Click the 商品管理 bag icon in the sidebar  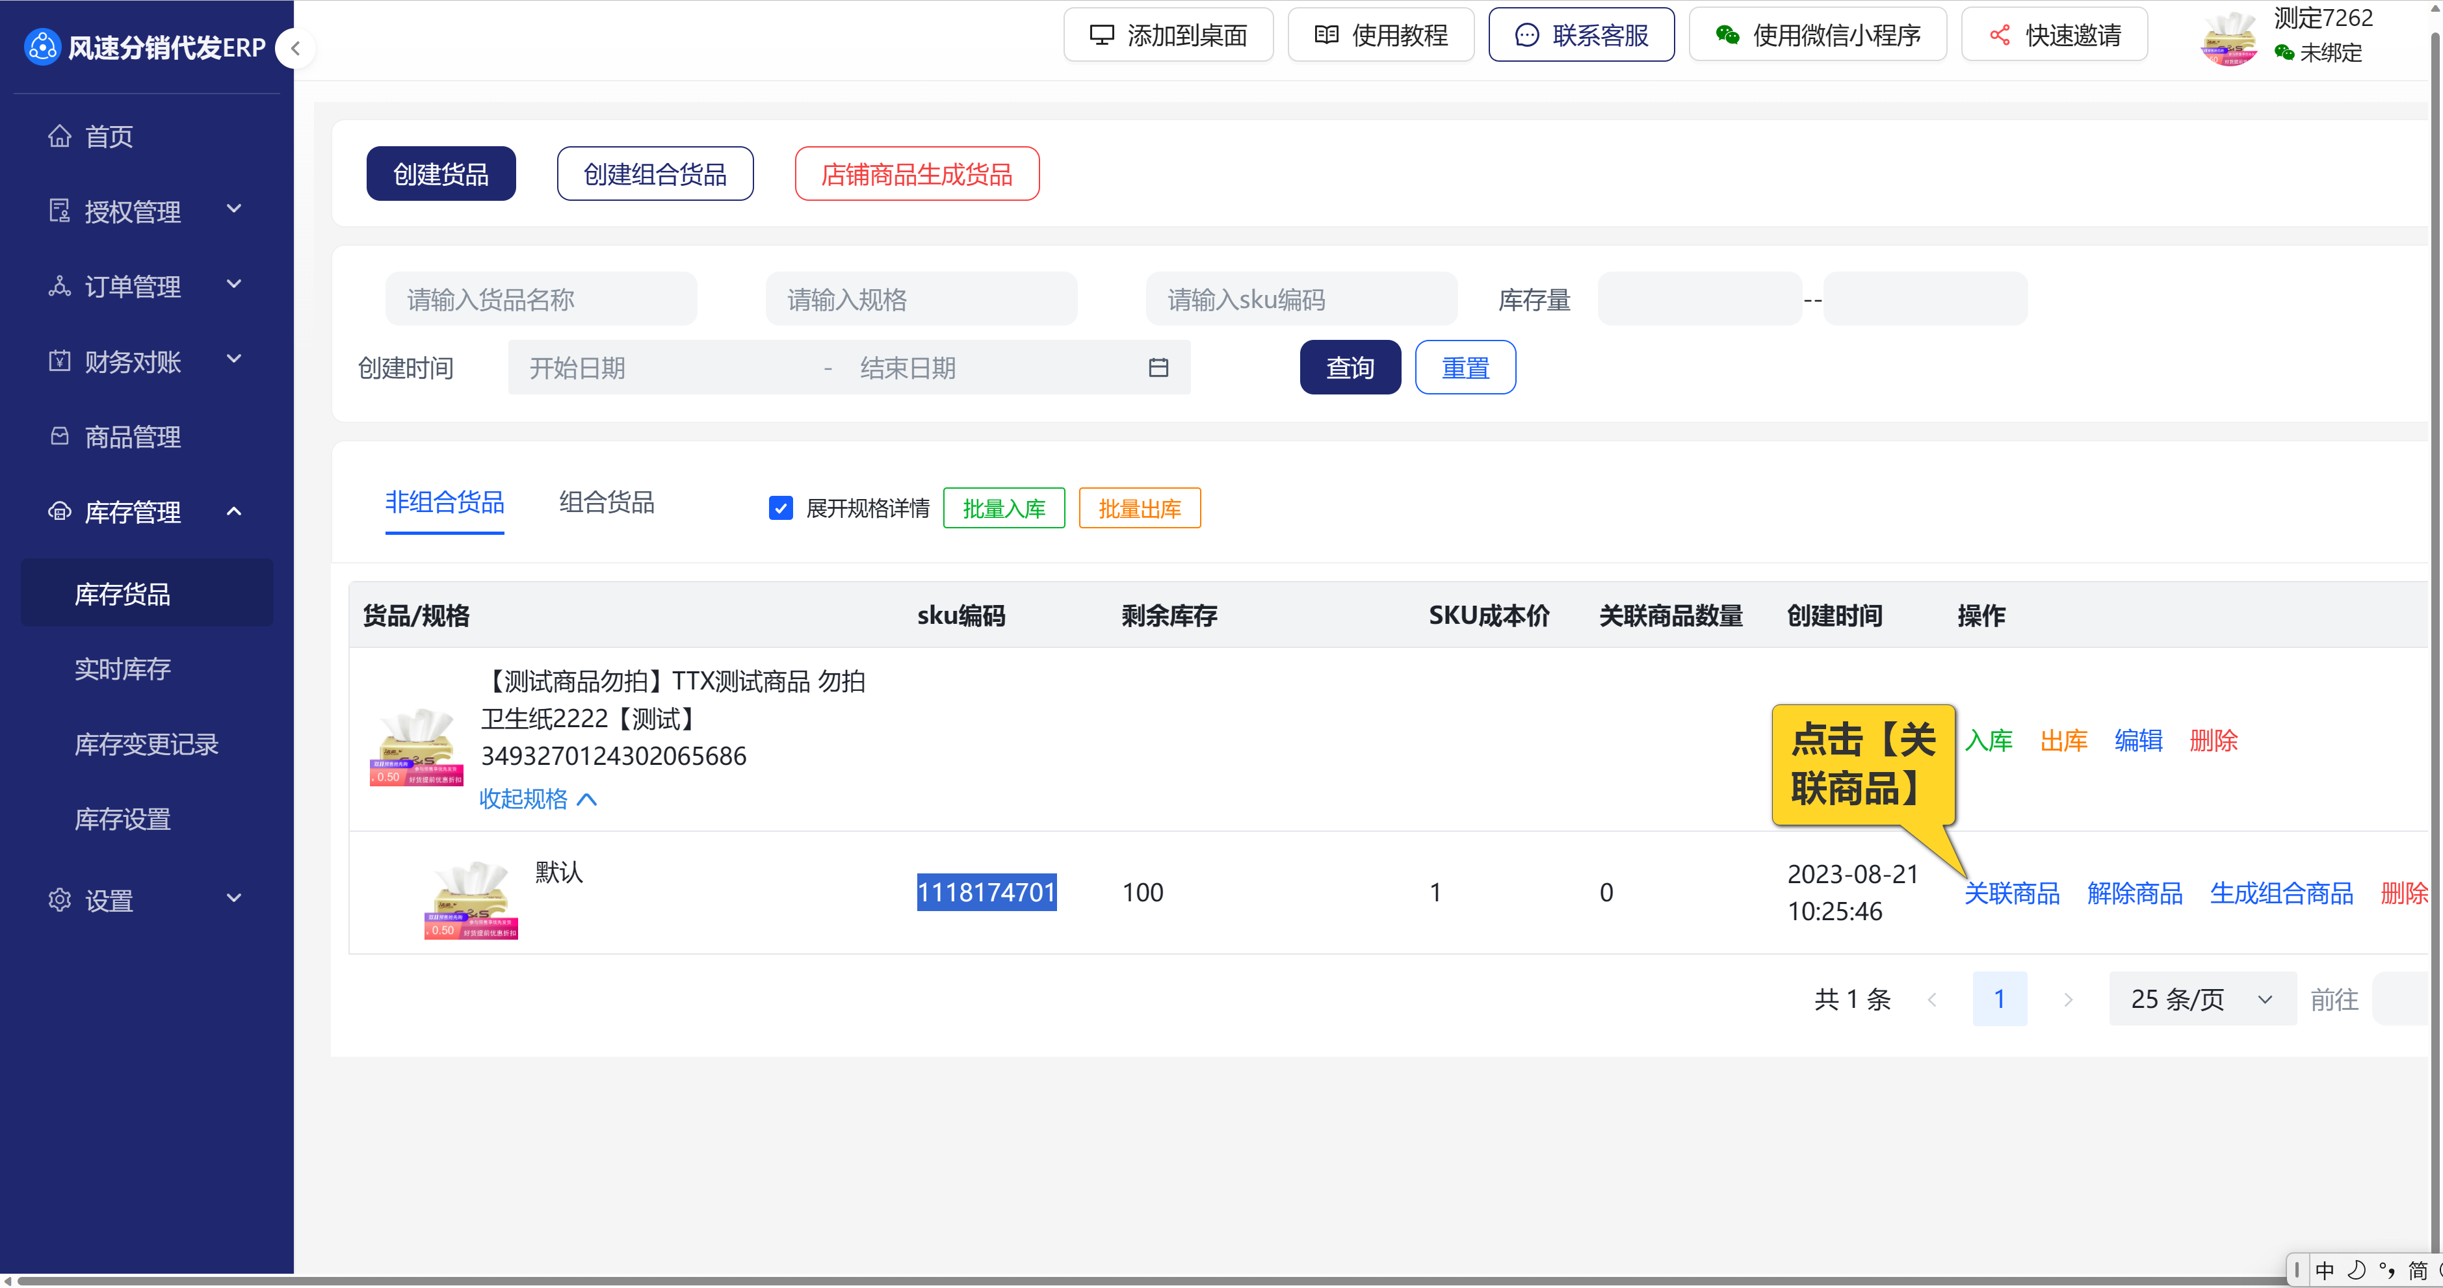pos(60,436)
